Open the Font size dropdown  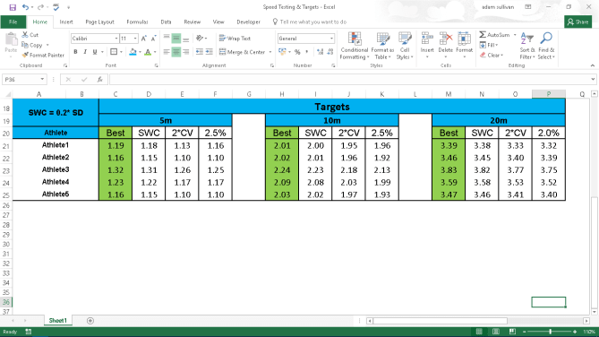[135, 39]
